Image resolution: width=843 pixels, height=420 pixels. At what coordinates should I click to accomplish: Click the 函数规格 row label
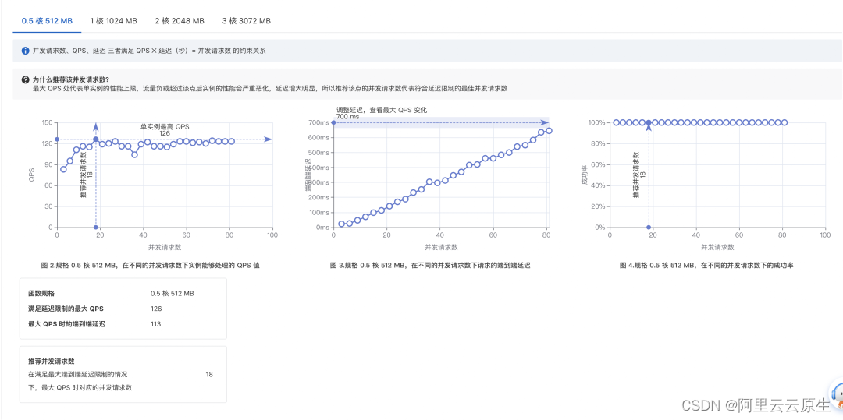click(41, 294)
